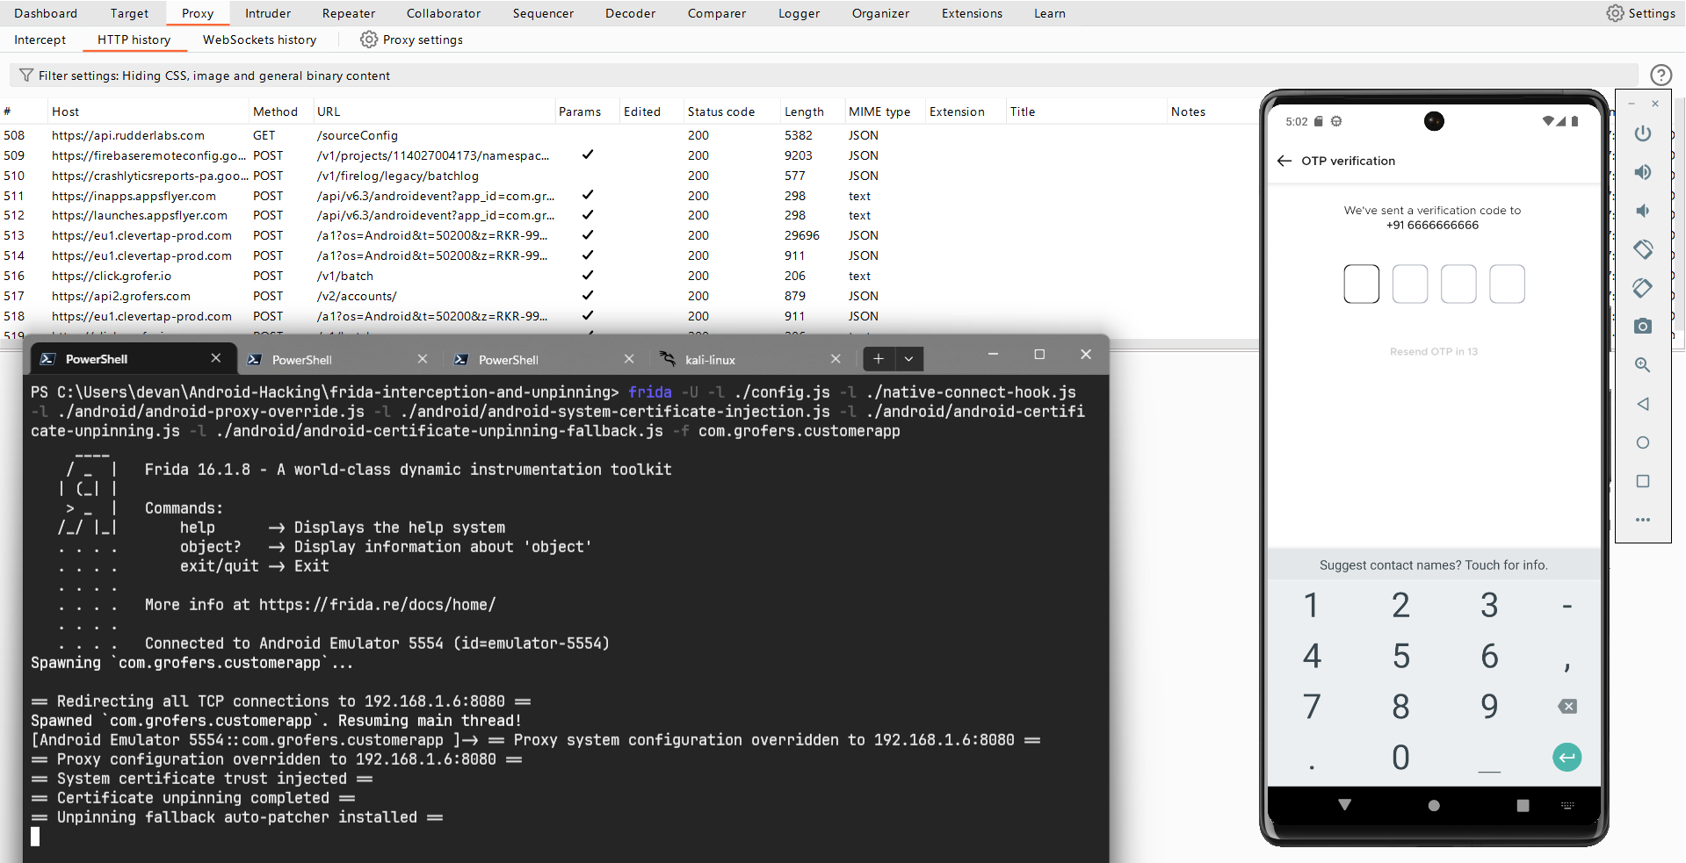Select request 517 api2.grofers.com row

(628, 296)
